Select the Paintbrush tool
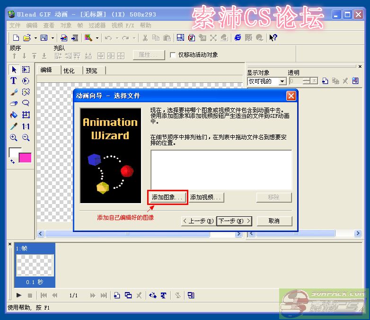This screenshot has width=370, height=320. tap(14, 92)
